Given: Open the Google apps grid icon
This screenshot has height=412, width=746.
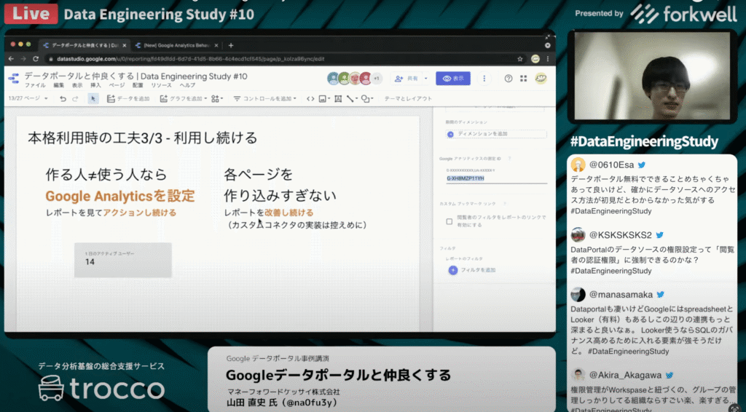Looking at the screenshot, I should click(523, 78).
